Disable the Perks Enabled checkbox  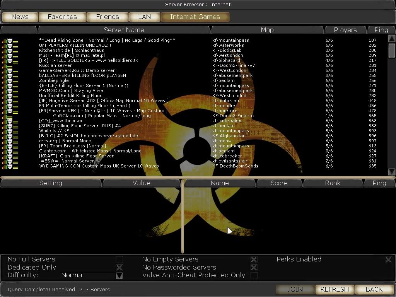point(388,259)
